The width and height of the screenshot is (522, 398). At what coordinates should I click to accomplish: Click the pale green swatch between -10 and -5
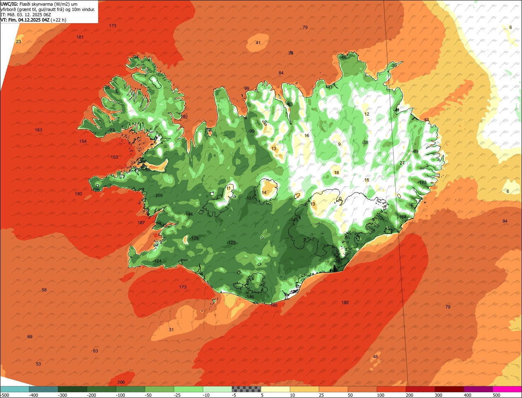(217, 389)
